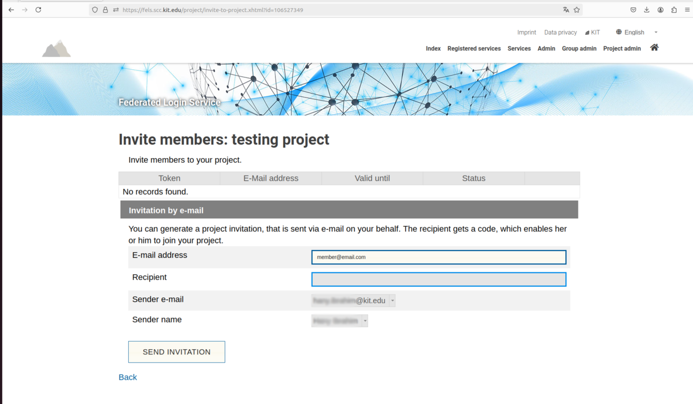This screenshot has height=404, width=693.
Task: Open the Sender e-mail dropdown
Action: [353, 301]
